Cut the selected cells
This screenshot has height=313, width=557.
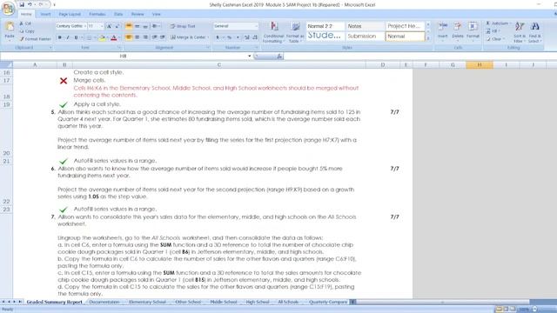point(25,23)
